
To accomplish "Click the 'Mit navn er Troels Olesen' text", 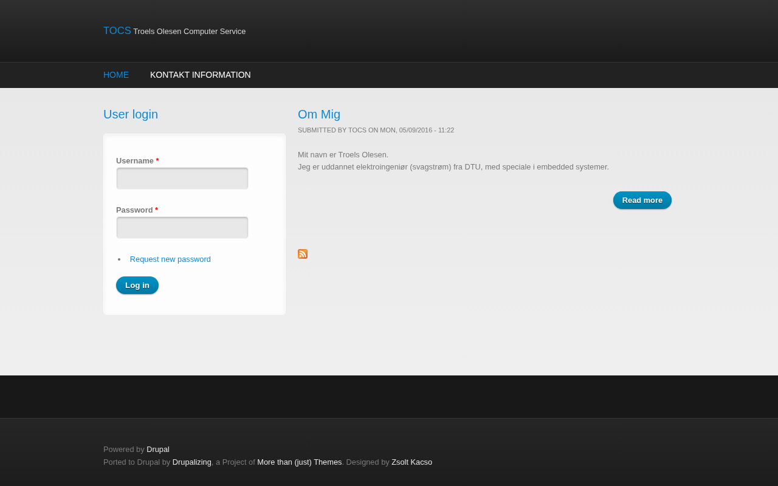I will point(343,155).
